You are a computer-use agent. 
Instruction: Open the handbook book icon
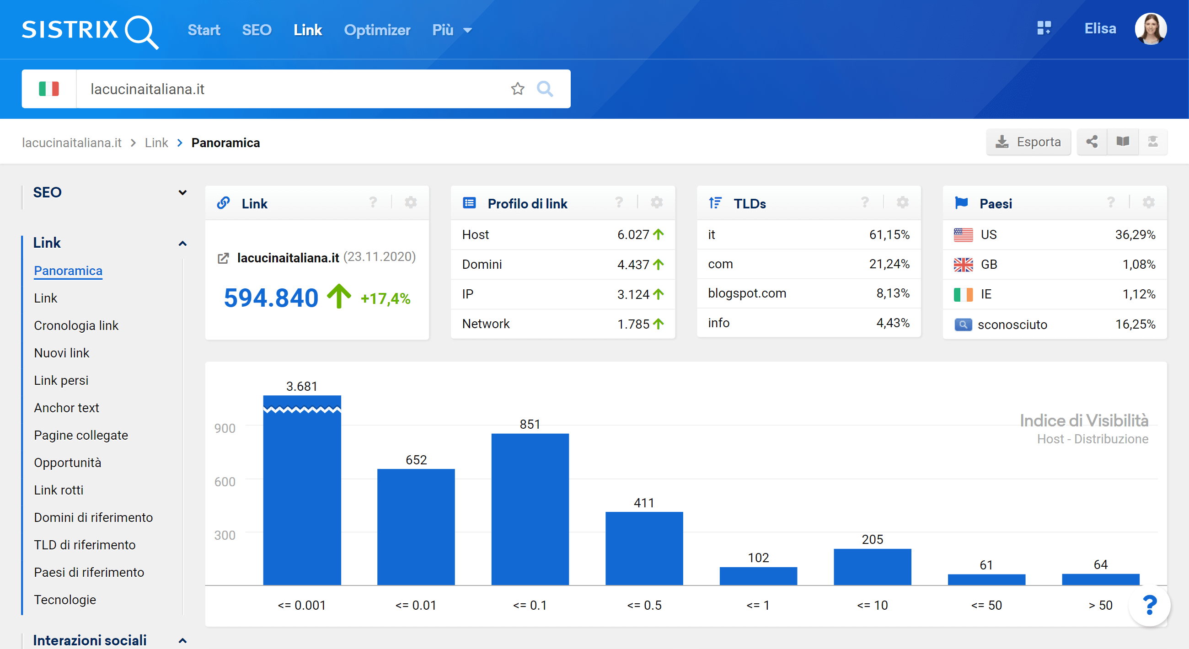coord(1123,142)
